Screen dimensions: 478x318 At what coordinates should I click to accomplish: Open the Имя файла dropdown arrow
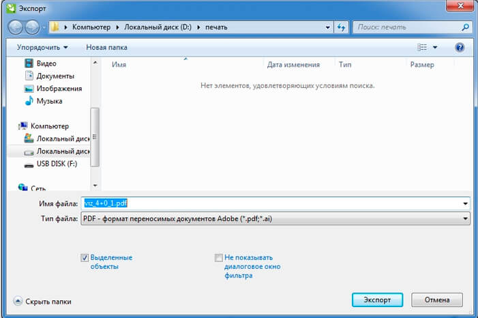[x=466, y=203]
